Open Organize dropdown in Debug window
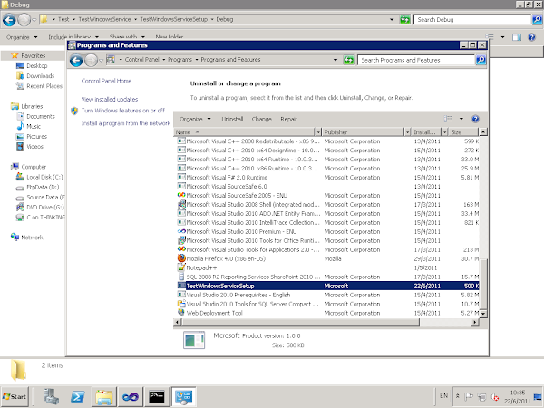Image resolution: width=544 pixels, height=408 pixels. (x=22, y=37)
